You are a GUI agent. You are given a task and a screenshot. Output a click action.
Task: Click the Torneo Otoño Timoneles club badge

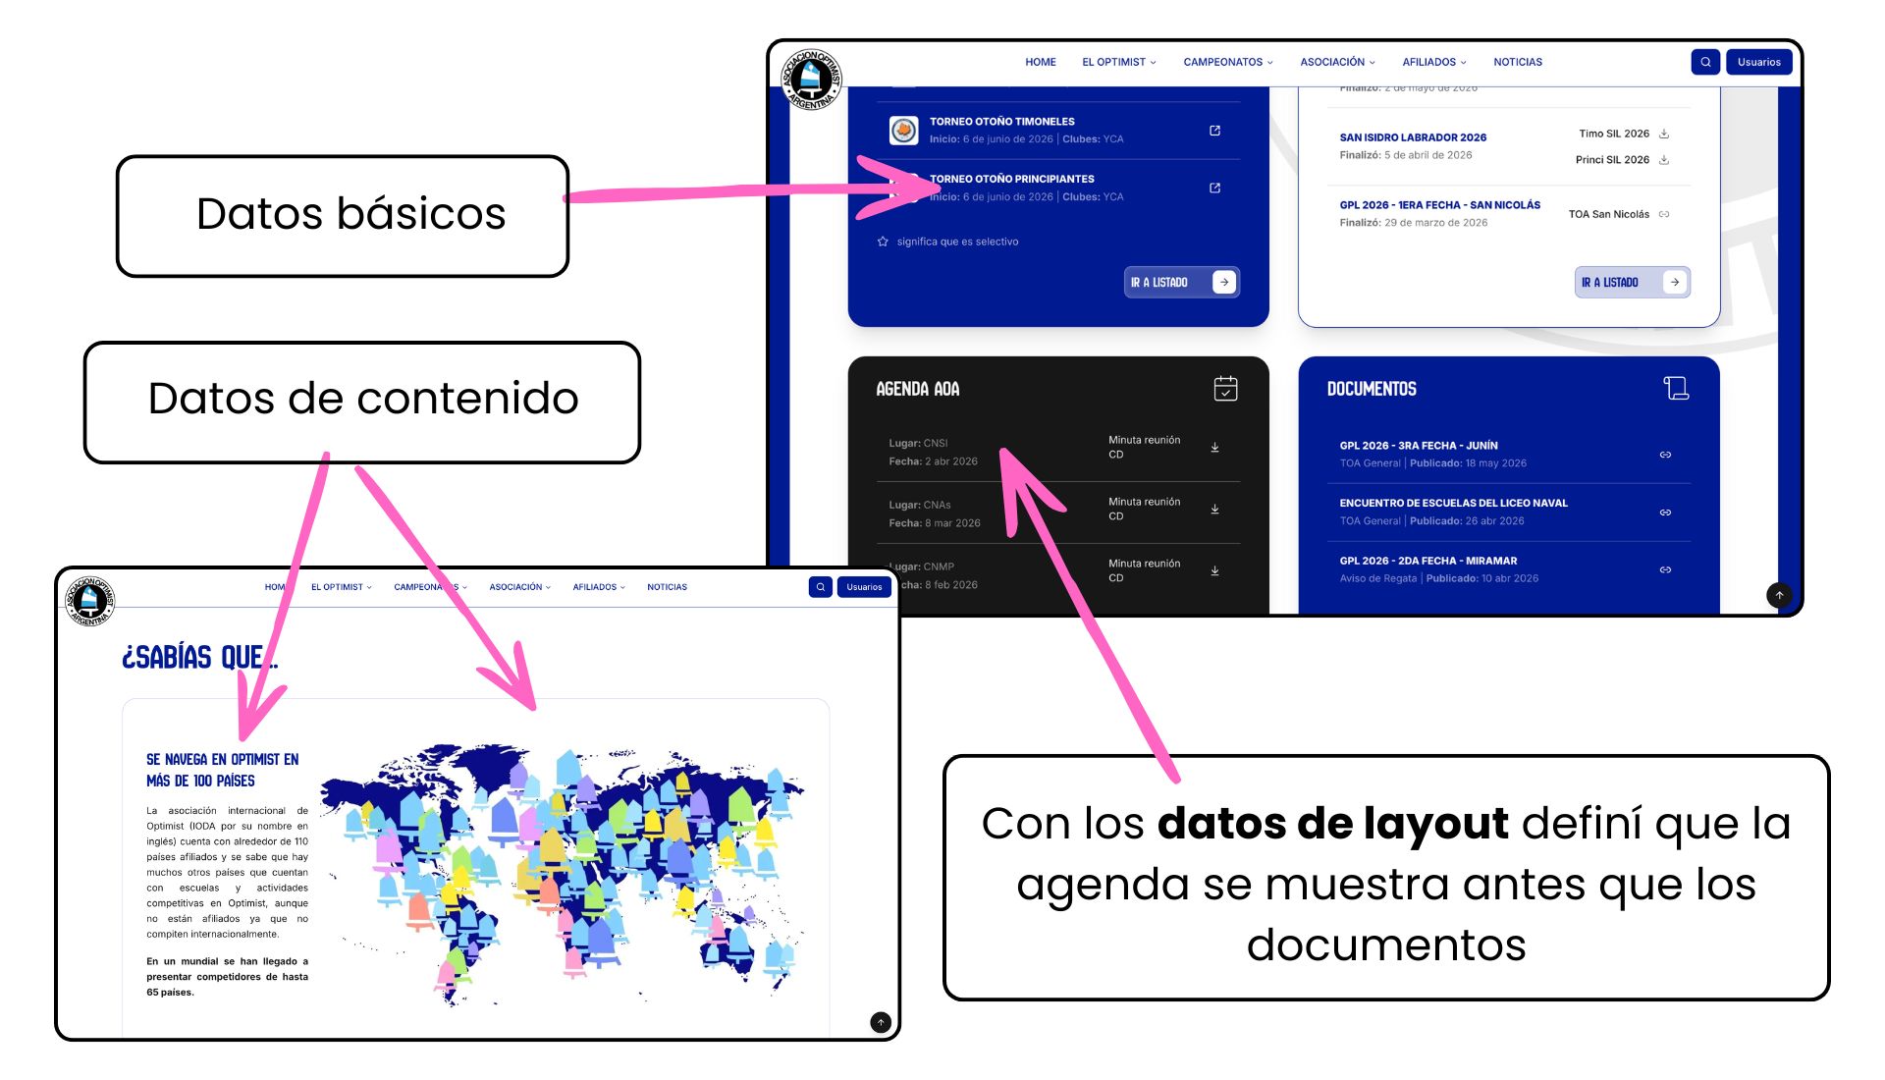(x=903, y=130)
